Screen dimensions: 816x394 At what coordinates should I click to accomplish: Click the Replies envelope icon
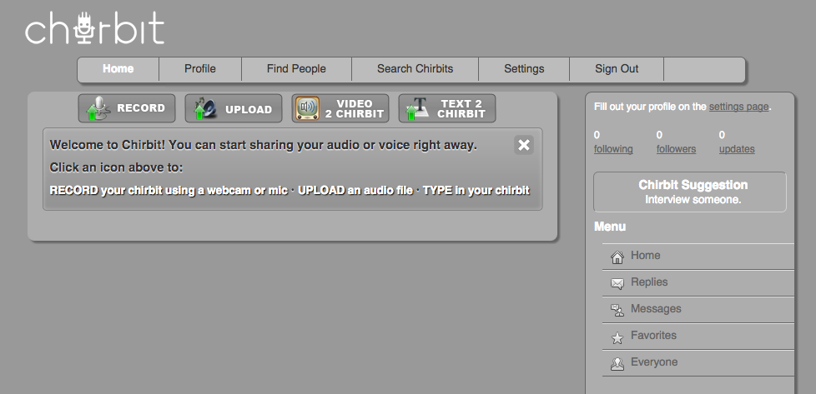tap(617, 283)
